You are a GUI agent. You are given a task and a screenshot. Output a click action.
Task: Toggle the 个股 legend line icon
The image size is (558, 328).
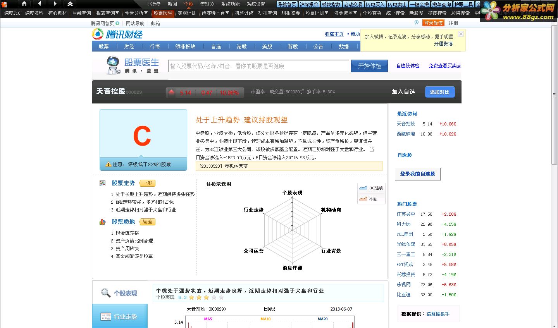(363, 199)
